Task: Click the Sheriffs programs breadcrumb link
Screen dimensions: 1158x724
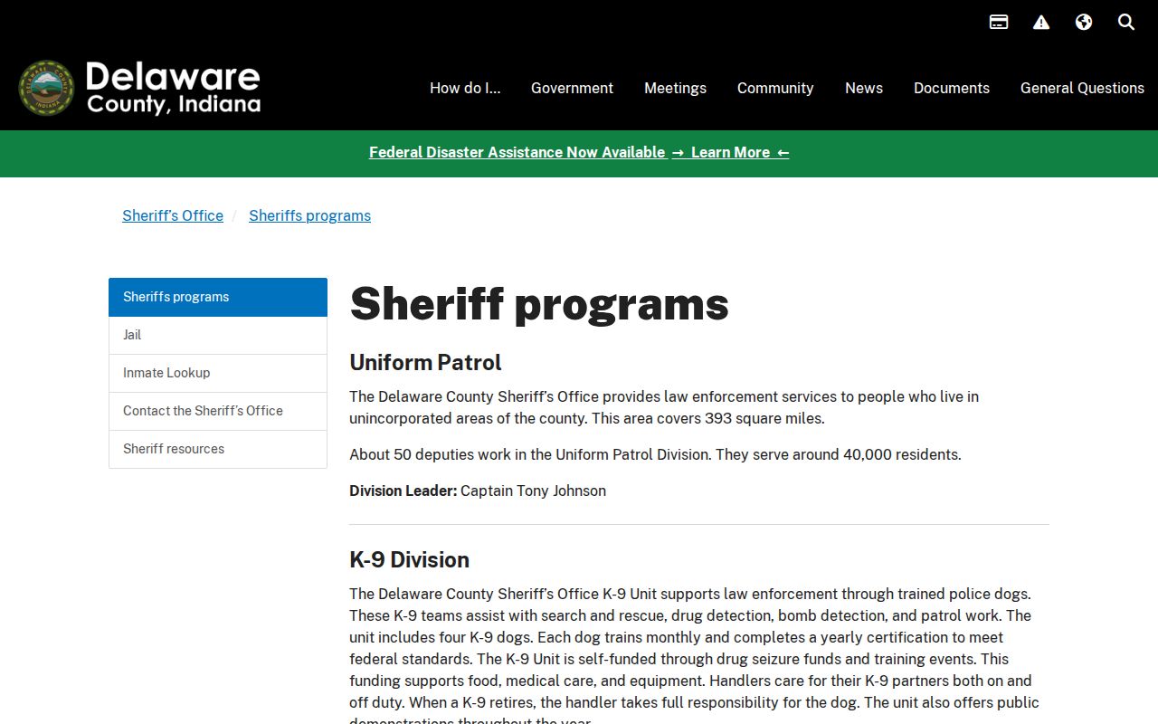Action: point(310,215)
